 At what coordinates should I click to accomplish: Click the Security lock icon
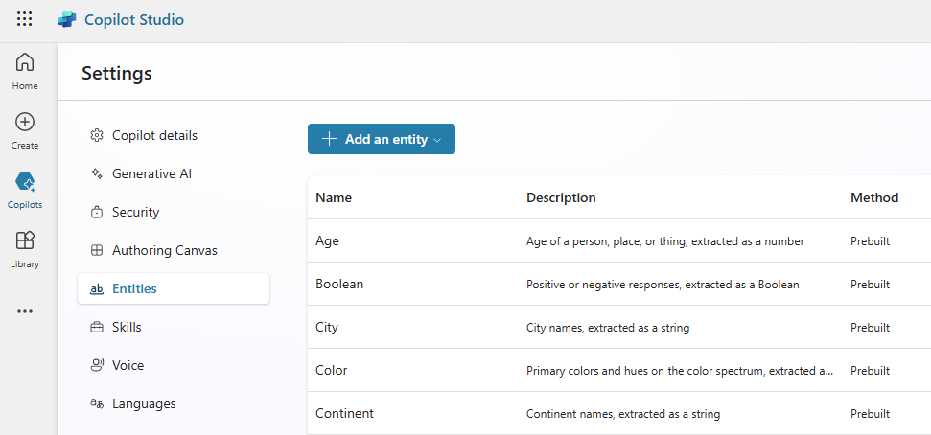pos(96,212)
